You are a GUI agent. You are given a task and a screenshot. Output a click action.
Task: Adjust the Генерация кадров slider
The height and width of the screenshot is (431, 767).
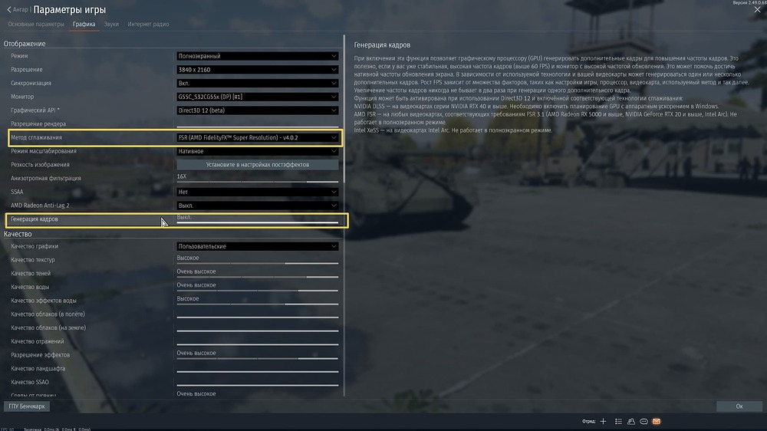tap(257, 224)
